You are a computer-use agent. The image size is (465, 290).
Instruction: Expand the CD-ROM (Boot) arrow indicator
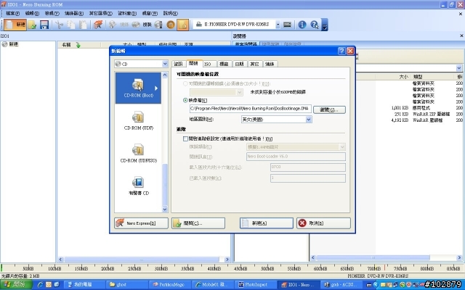pyautogui.click(x=156, y=88)
